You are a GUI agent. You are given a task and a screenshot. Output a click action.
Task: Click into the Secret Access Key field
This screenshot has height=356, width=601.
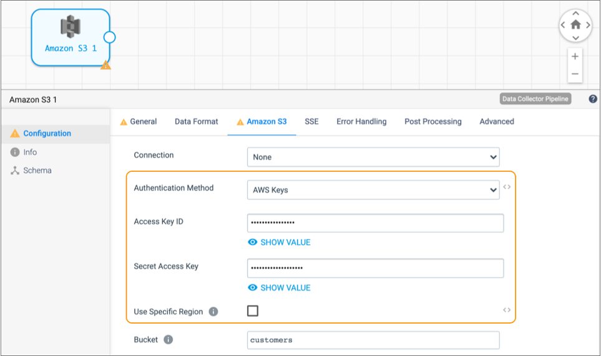coord(375,268)
